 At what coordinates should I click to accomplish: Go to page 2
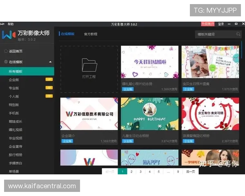(x=131, y=171)
